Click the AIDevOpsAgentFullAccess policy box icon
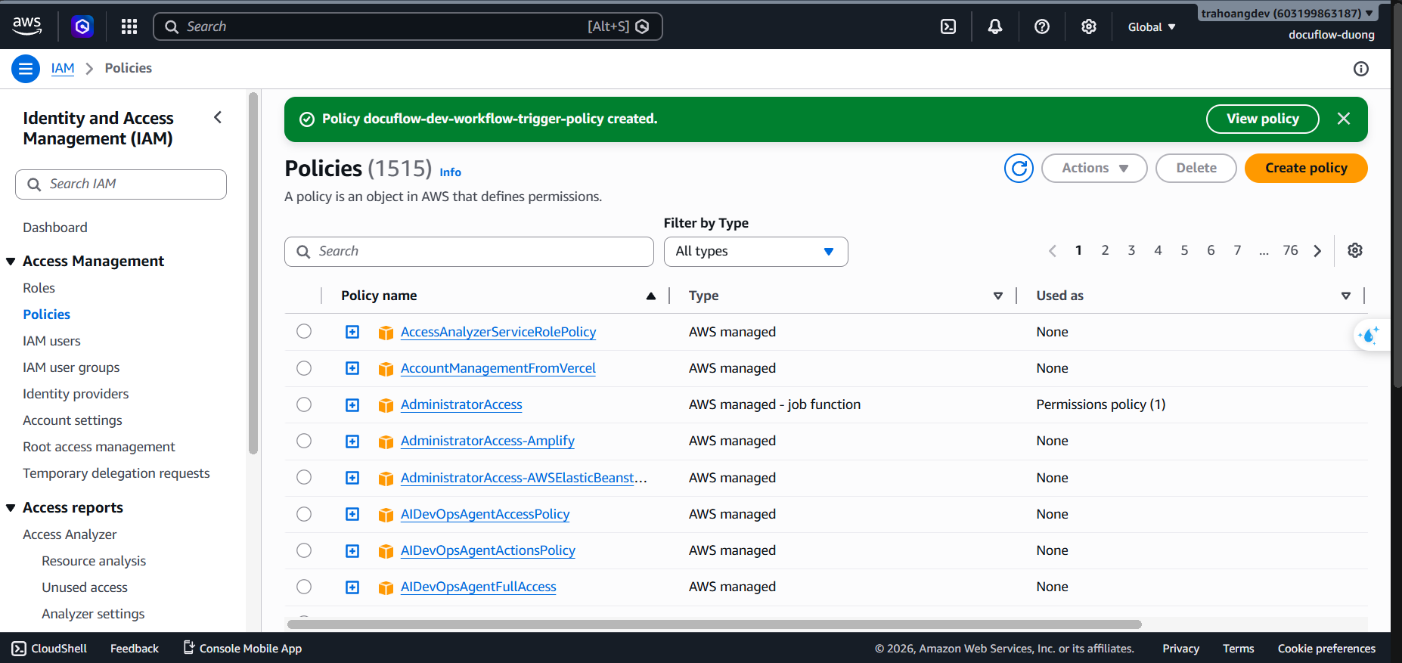Viewport: 1402px width, 663px height. [x=386, y=587]
